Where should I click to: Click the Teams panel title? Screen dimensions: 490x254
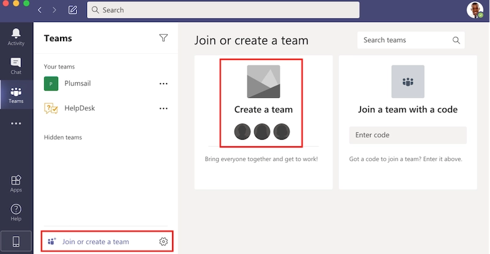tap(58, 38)
